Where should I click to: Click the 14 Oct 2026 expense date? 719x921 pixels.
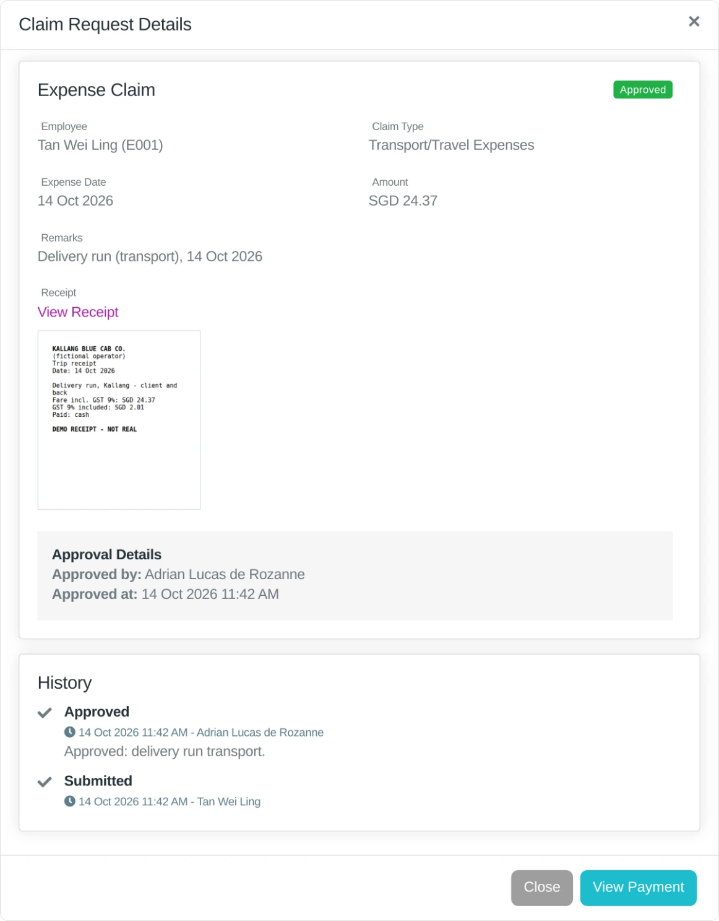(x=75, y=201)
